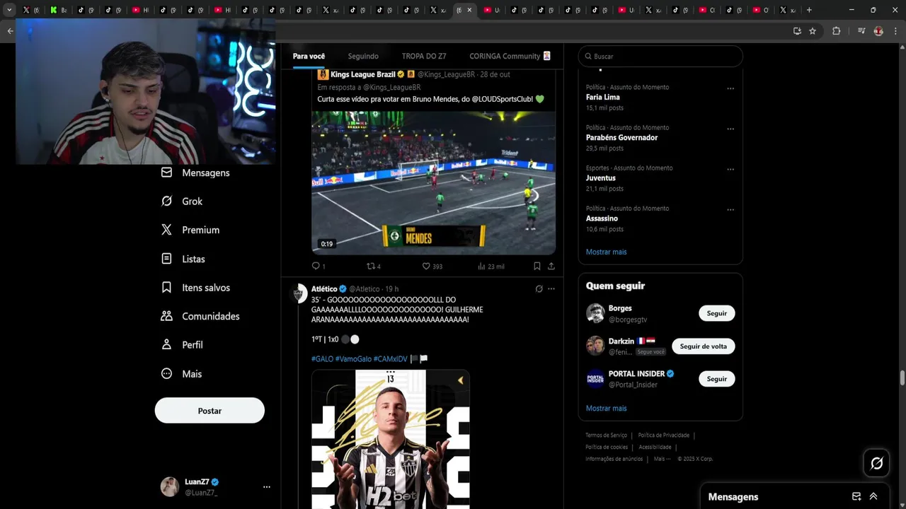Screen dimensions: 906x509
Task: Open Acessibilidade footer link
Action: click(655, 447)
